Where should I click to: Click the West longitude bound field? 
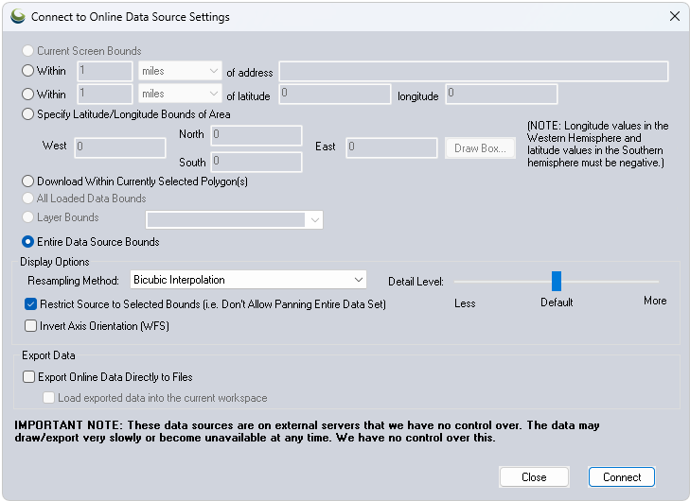coord(119,147)
